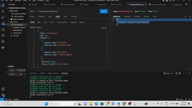
Task: Click Format for JSON content
Action: pyautogui.click(x=104, y=28)
